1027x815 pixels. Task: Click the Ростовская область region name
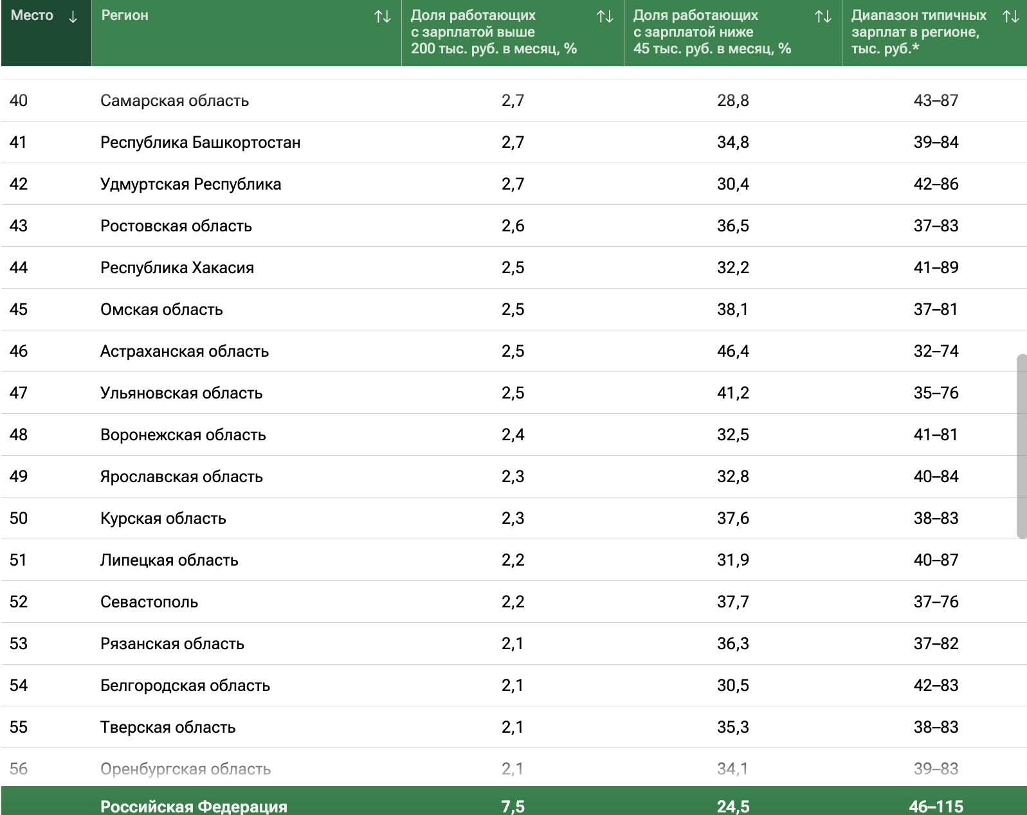pyautogui.click(x=176, y=226)
